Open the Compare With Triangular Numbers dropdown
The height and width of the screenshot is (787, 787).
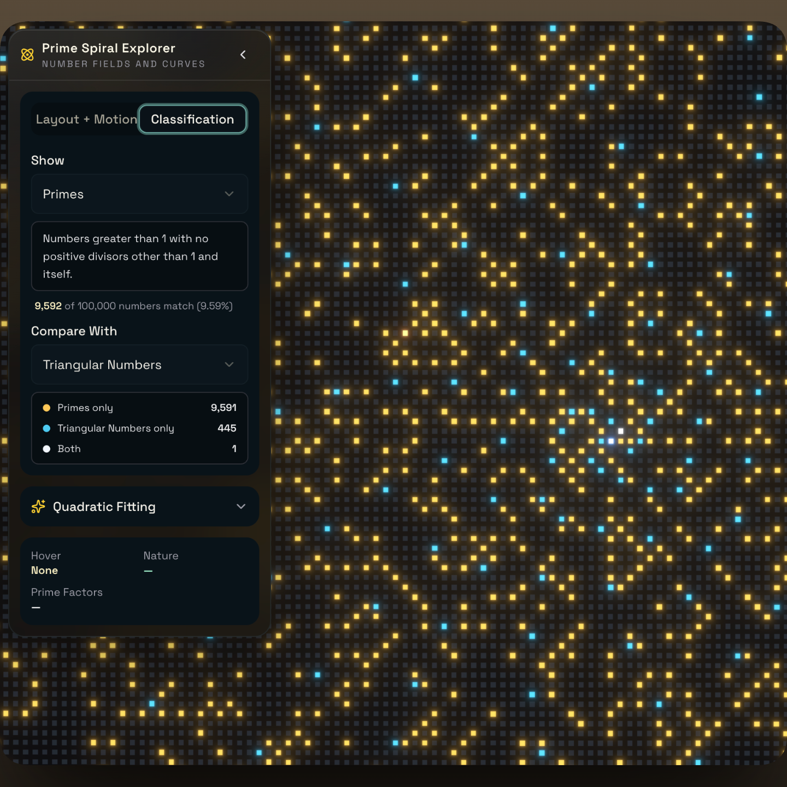[139, 365]
